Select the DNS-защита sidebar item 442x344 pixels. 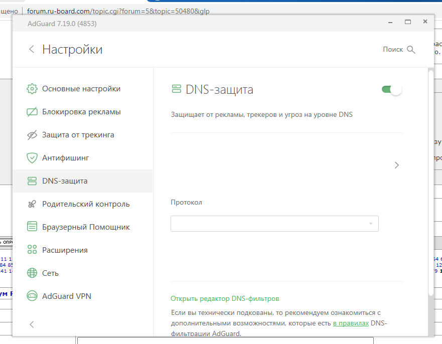point(83,181)
